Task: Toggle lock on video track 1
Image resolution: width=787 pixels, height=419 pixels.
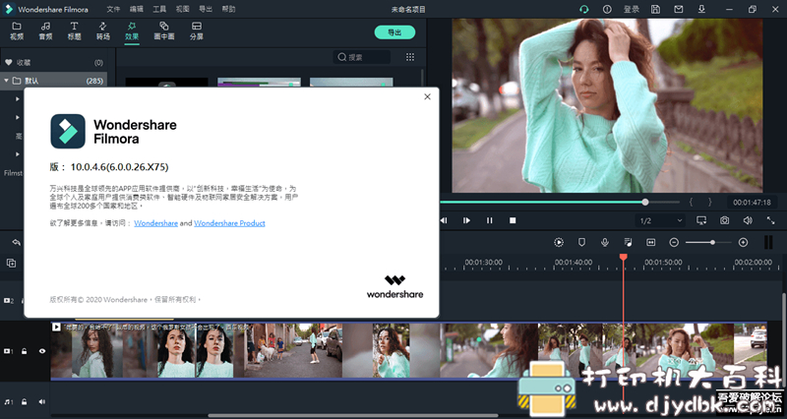Action: click(24, 351)
